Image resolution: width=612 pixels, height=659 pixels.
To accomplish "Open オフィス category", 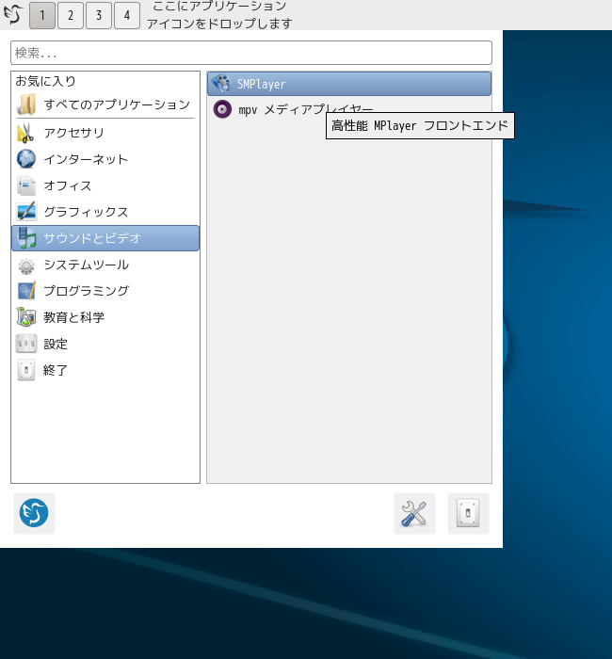I will 105,185.
